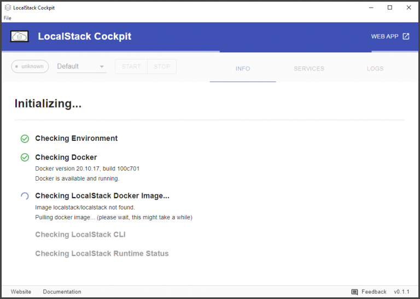Click the external-link arrow icon beside WEB APP
The height and width of the screenshot is (299, 420).
[x=406, y=37]
